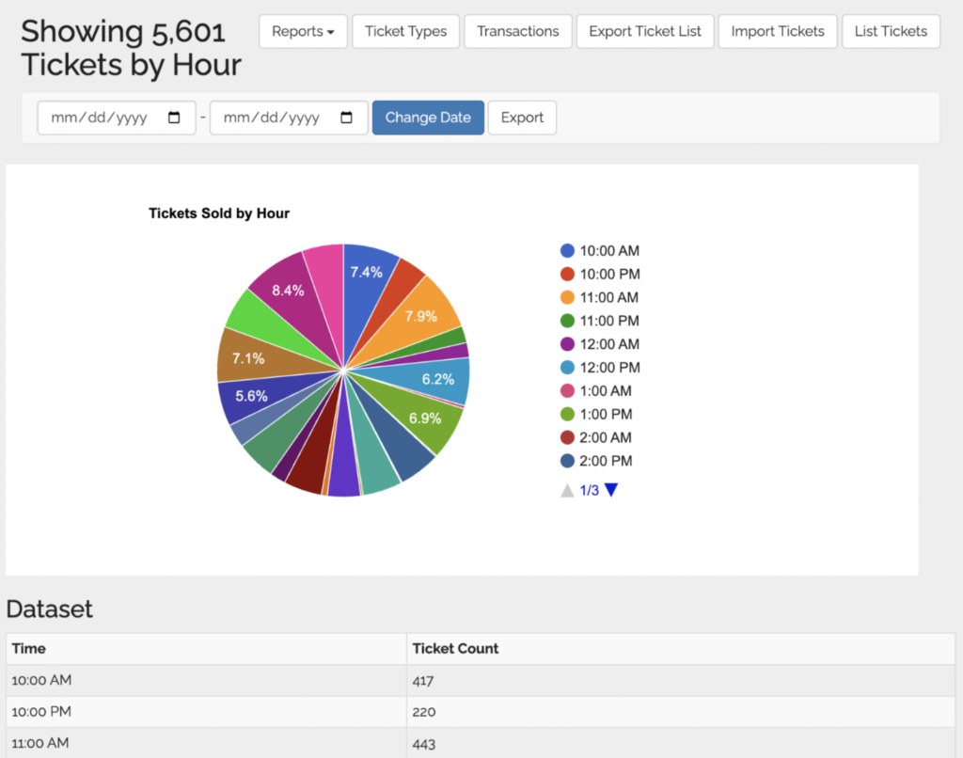963x758 pixels.
Task: Click the Export button beside Change Date
Action: (522, 118)
